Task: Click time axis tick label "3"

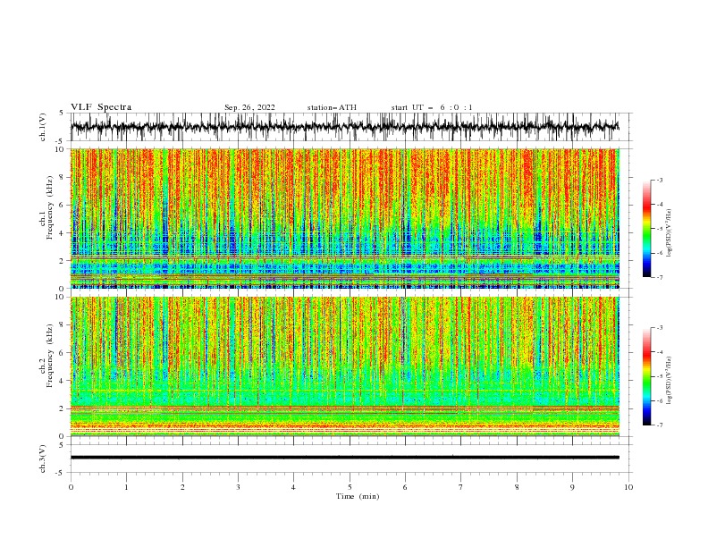Action: [x=238, y=487]
